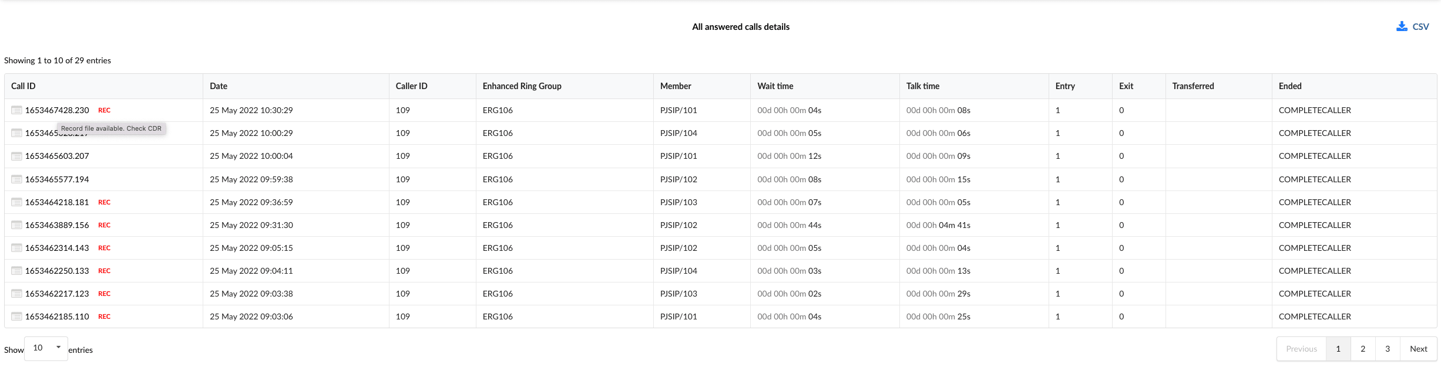Select page 1 in pagination
Screen dimensions: 1441x371
(1338, 349)
